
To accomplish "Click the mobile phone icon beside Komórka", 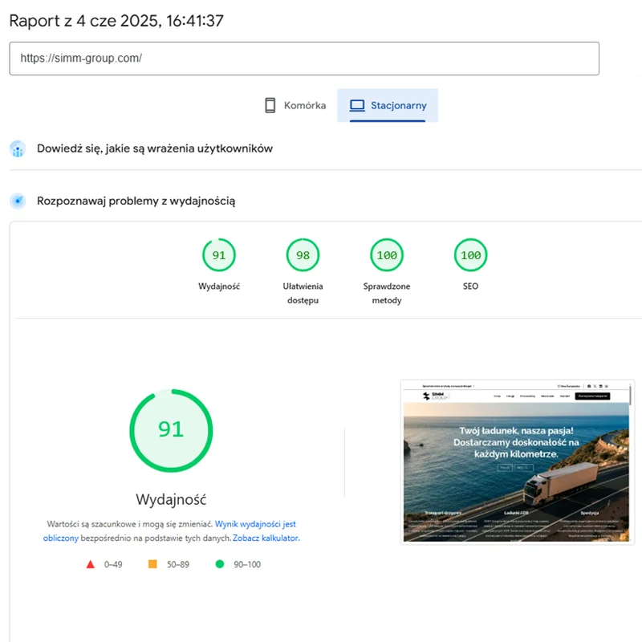I will pos(270,105).
